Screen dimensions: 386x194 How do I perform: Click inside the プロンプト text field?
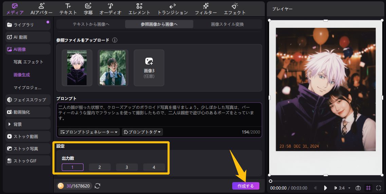point(159,114)
